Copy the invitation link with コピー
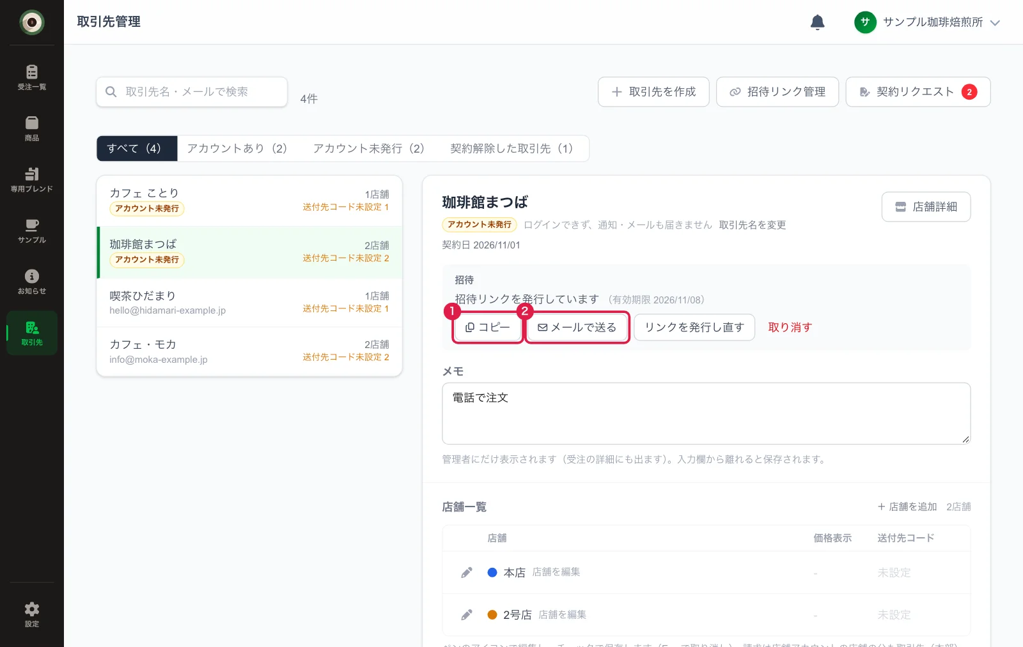 click(x=488, y=328)
